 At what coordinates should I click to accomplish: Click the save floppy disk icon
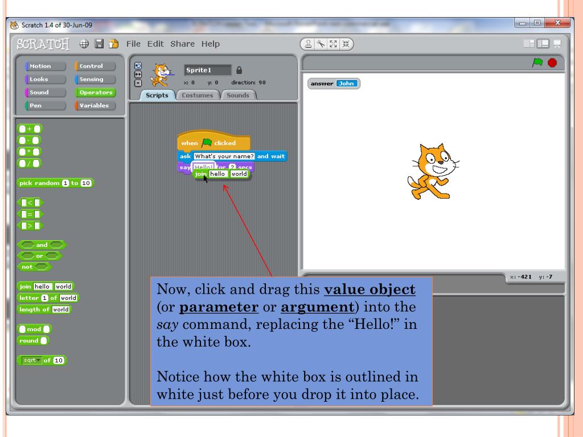pyautogui.click(x=99, y=44)
